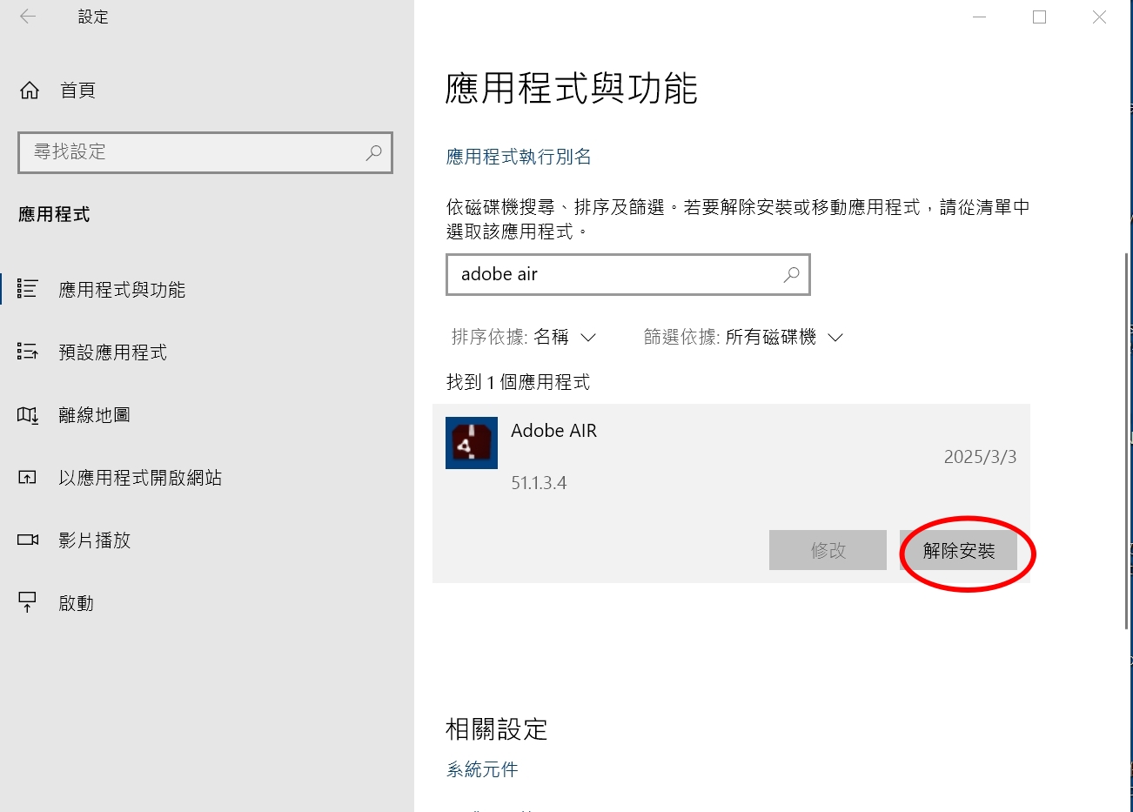Expand the 篩選依據: 所有磁碟機 dropdown

pos(744,338)
